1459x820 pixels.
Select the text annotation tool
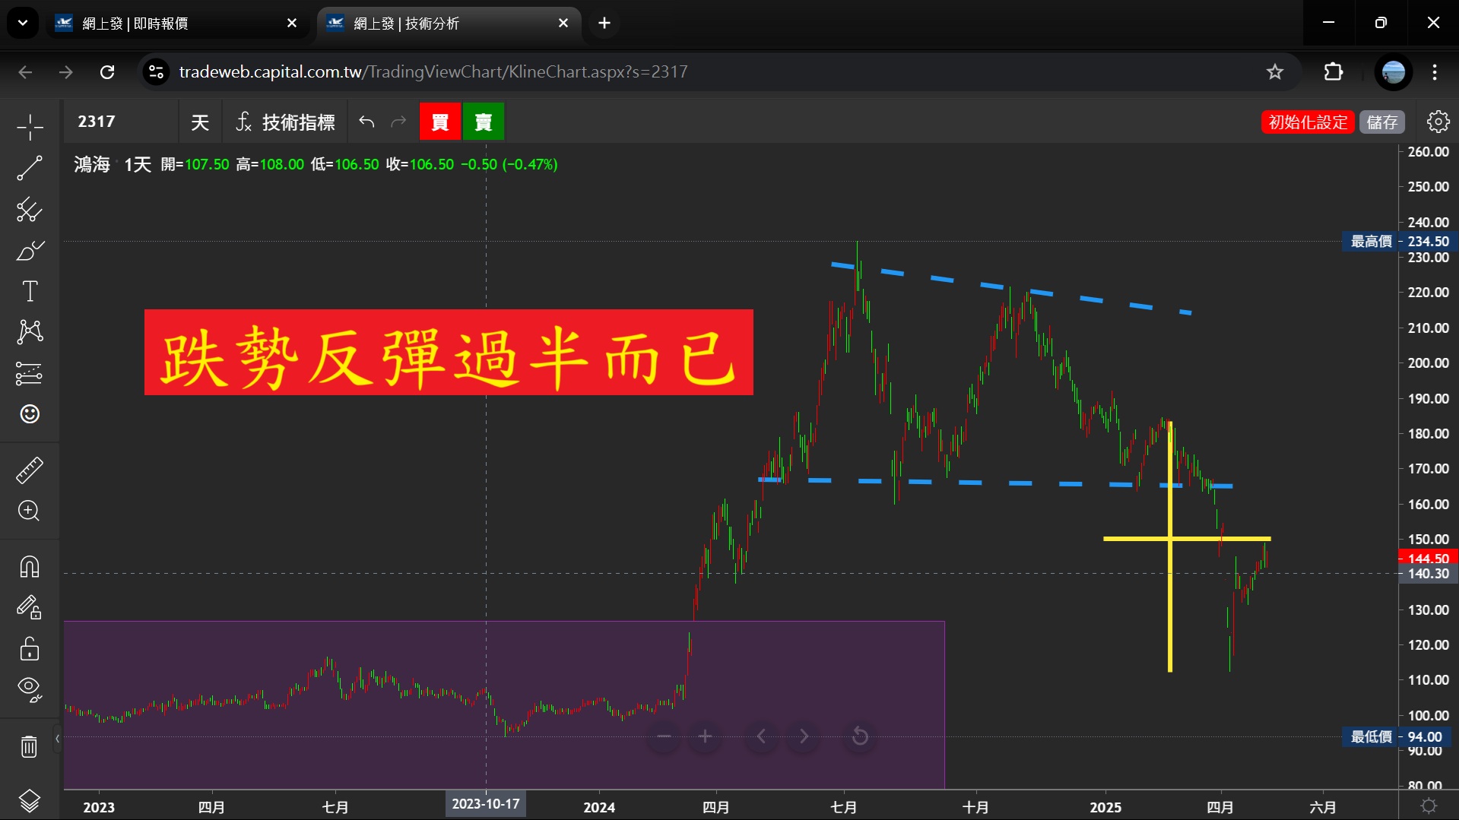(30, 291)
